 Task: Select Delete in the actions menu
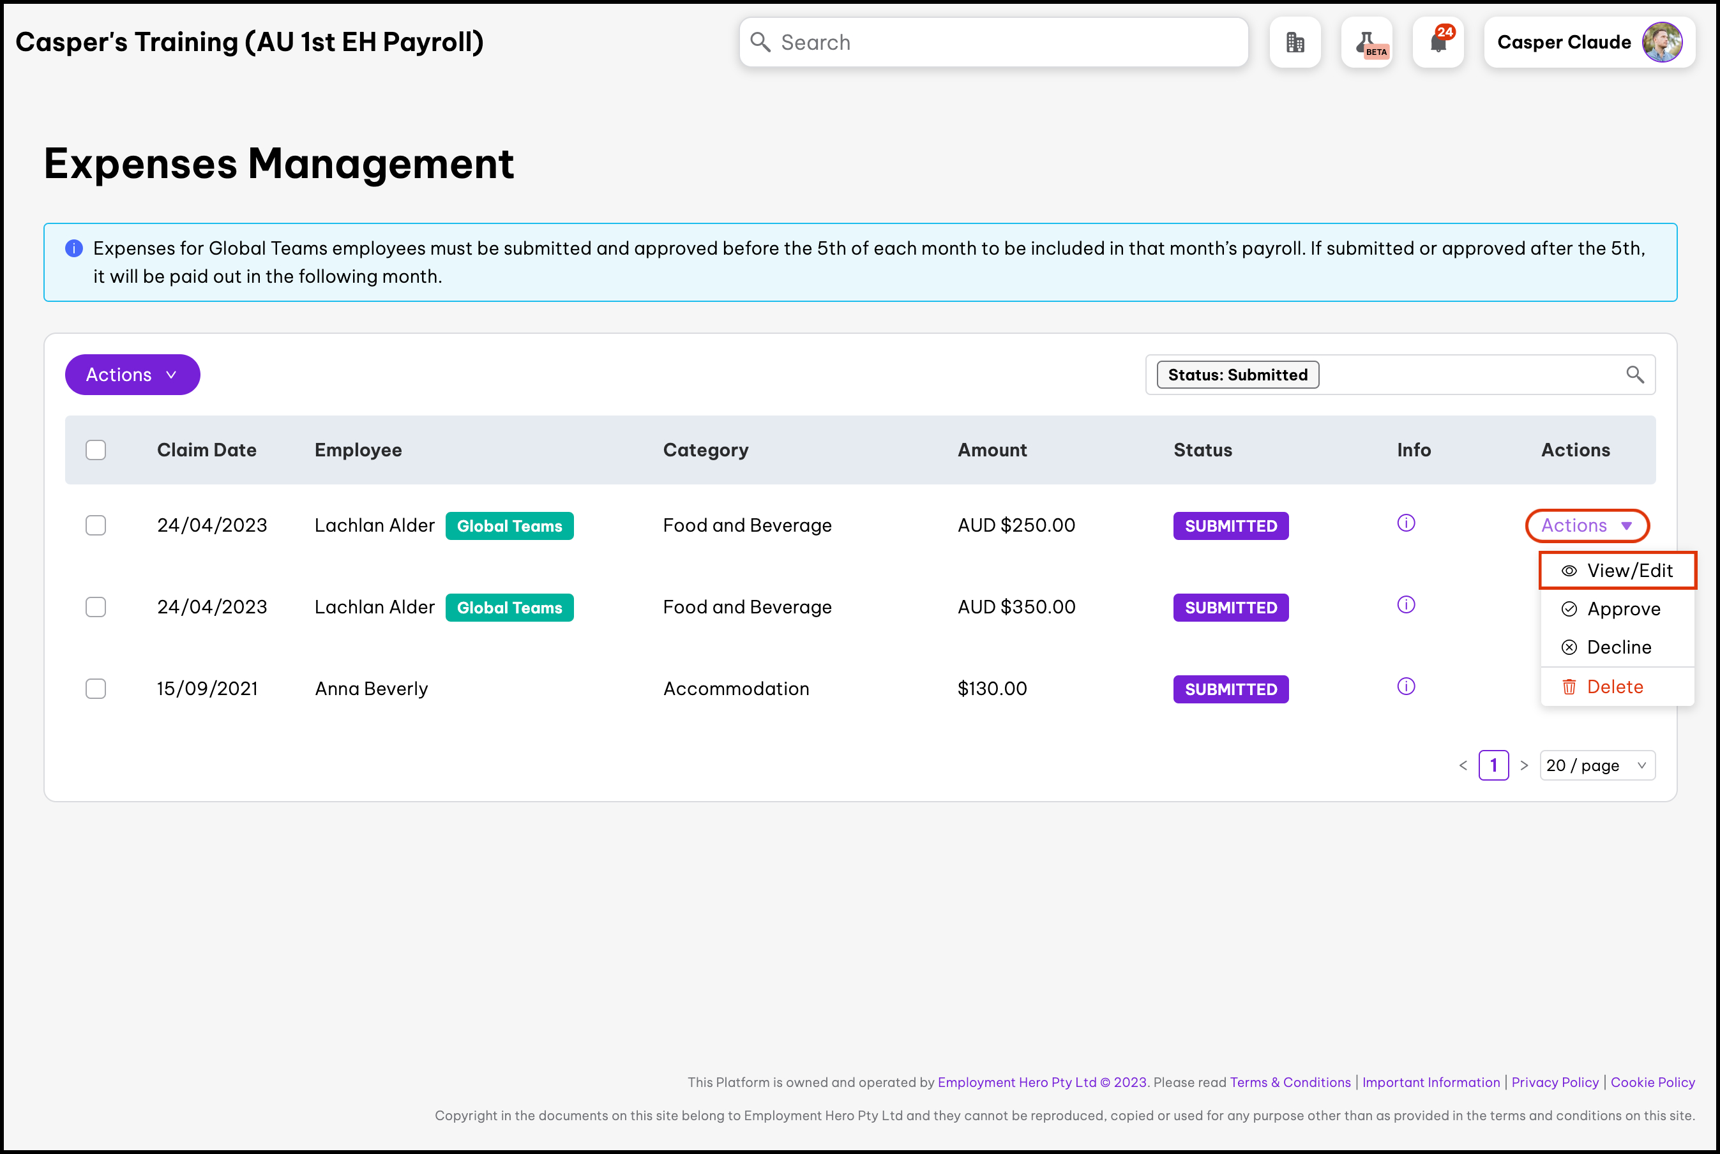[x=1613, y=687]
